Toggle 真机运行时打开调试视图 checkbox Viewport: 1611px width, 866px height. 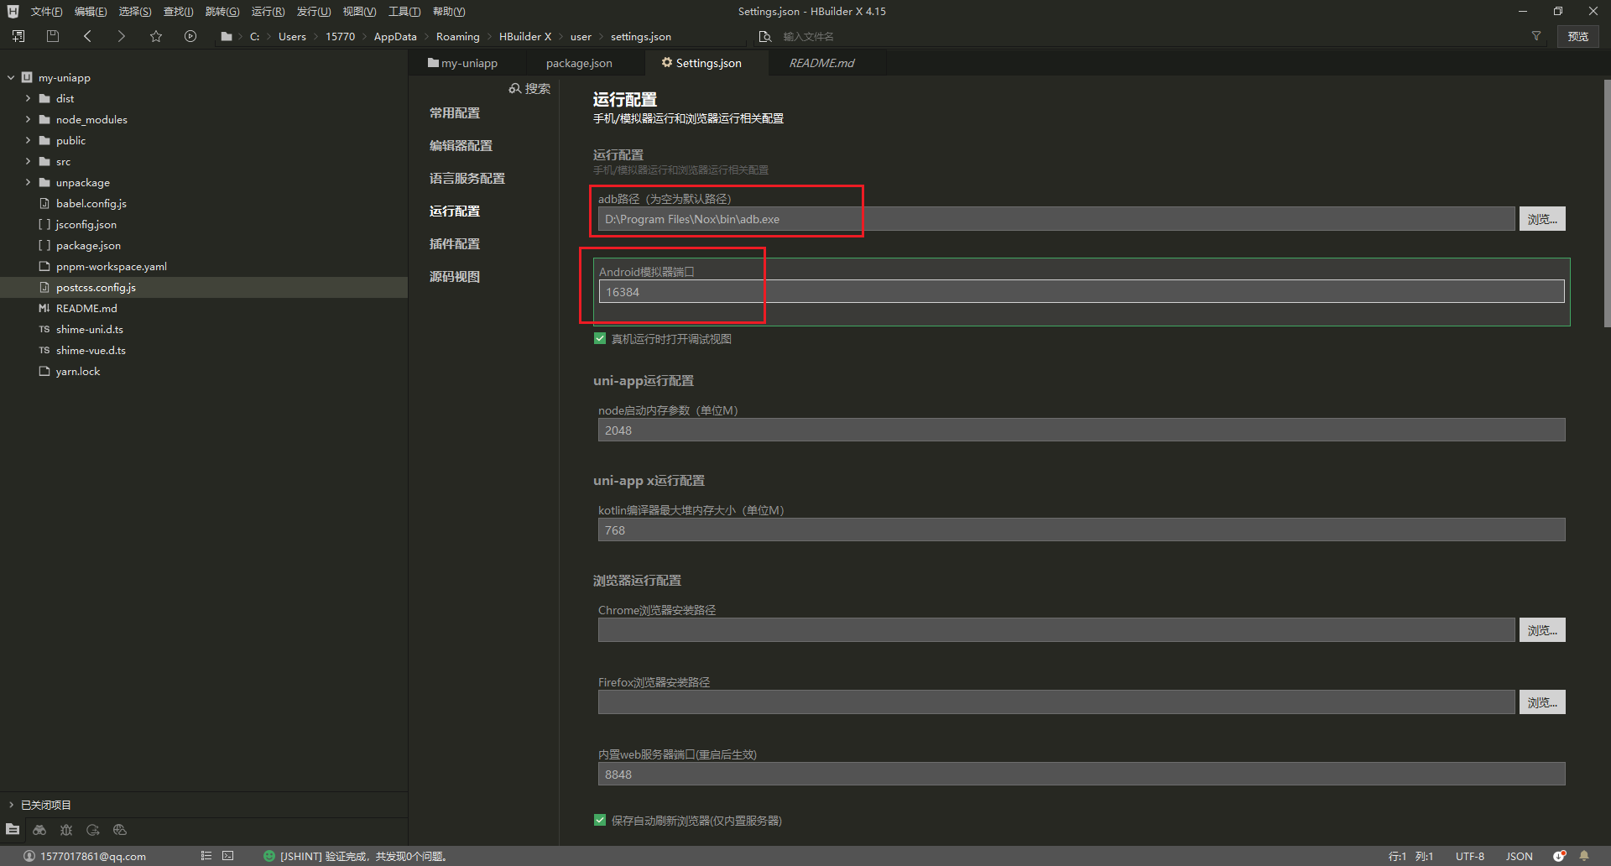(x=600, y=339)
